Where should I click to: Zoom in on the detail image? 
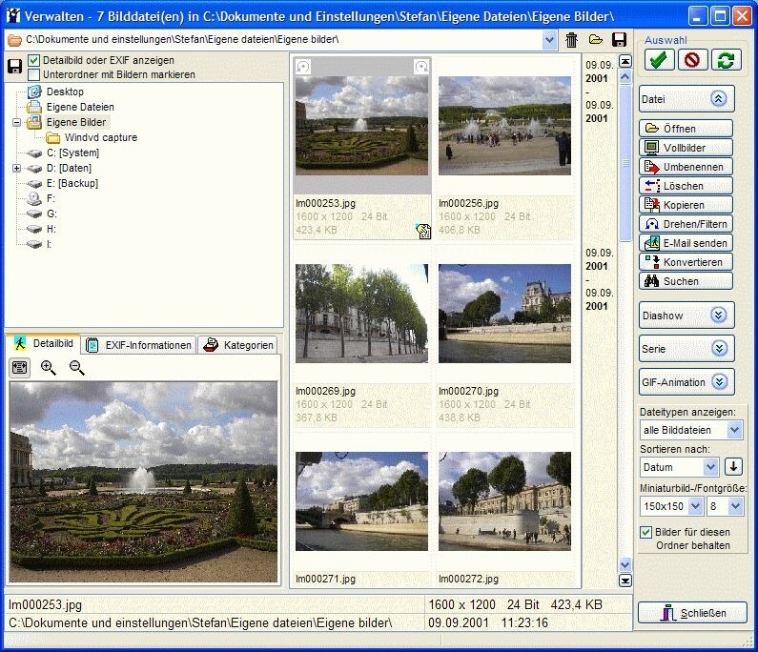point(49,368)
